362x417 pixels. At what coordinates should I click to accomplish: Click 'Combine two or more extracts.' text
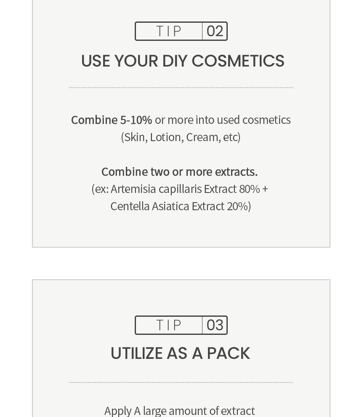pyautogui.click(x=179, y=172)
